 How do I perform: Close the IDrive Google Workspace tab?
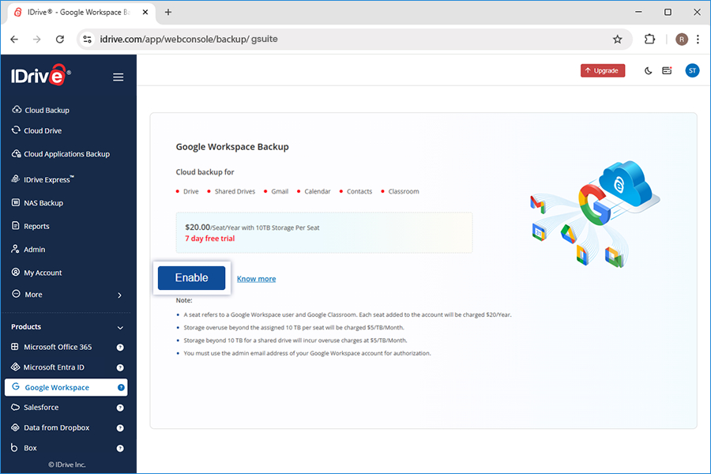tap(145, 13)
